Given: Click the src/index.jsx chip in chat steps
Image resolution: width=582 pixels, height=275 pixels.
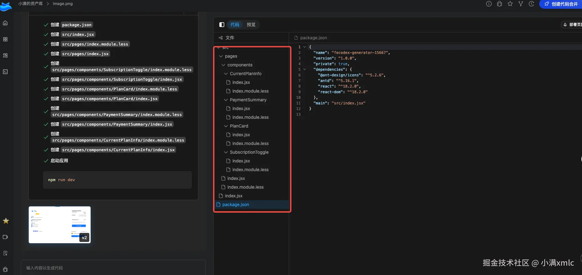Looking at the screenshot, I should coord(78,35).
